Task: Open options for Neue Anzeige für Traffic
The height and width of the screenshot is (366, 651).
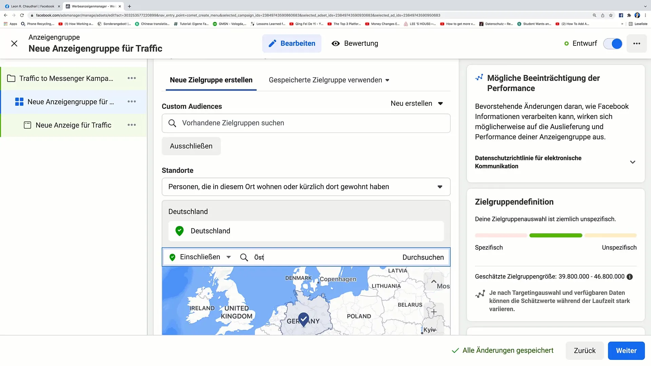Action: pos(132,125)
